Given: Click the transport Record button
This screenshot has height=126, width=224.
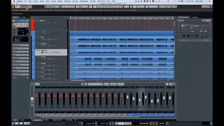Looking at the screenshot, I should click(129, 124).
